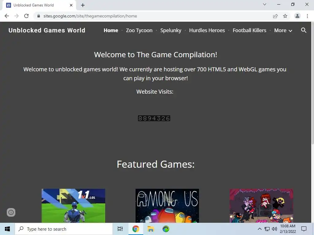Viewport: 314px width, 235px height.
Task: Click the Website Visits label
Action: pos(155,91)
